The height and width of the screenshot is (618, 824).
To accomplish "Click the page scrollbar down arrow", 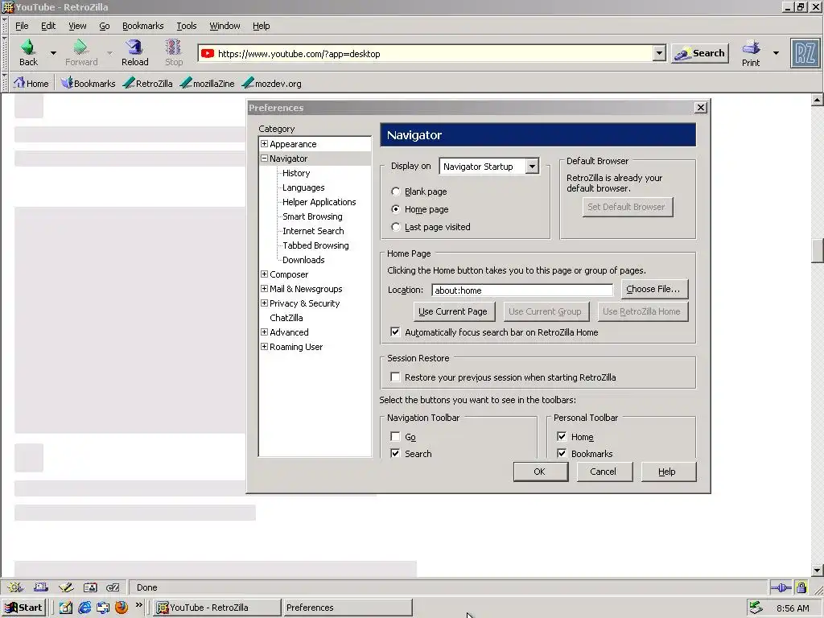I will pyautogui.click(x=818, y=570).
